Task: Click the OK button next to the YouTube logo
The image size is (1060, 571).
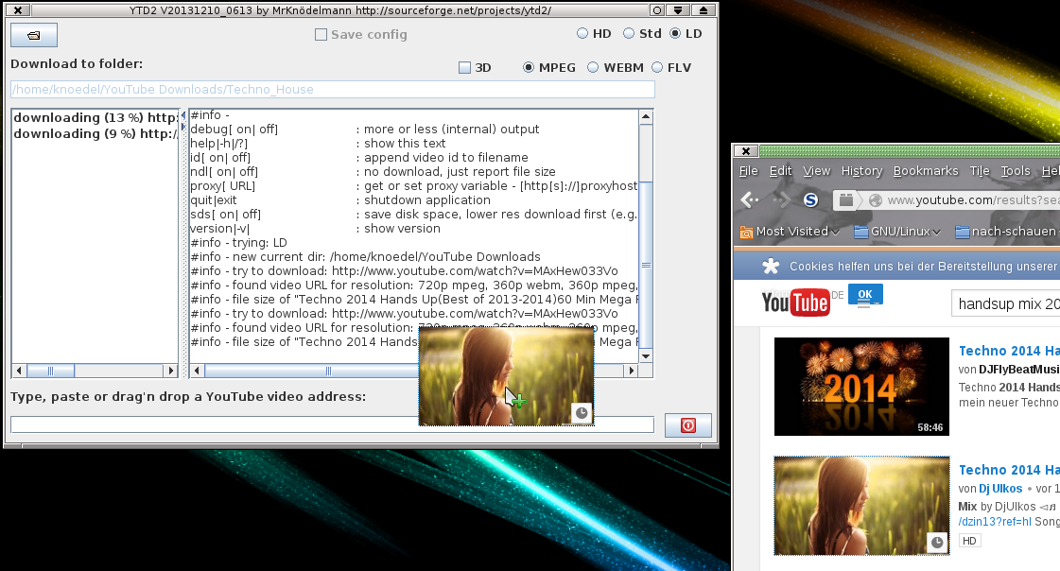Action: [x=864, y=295]
